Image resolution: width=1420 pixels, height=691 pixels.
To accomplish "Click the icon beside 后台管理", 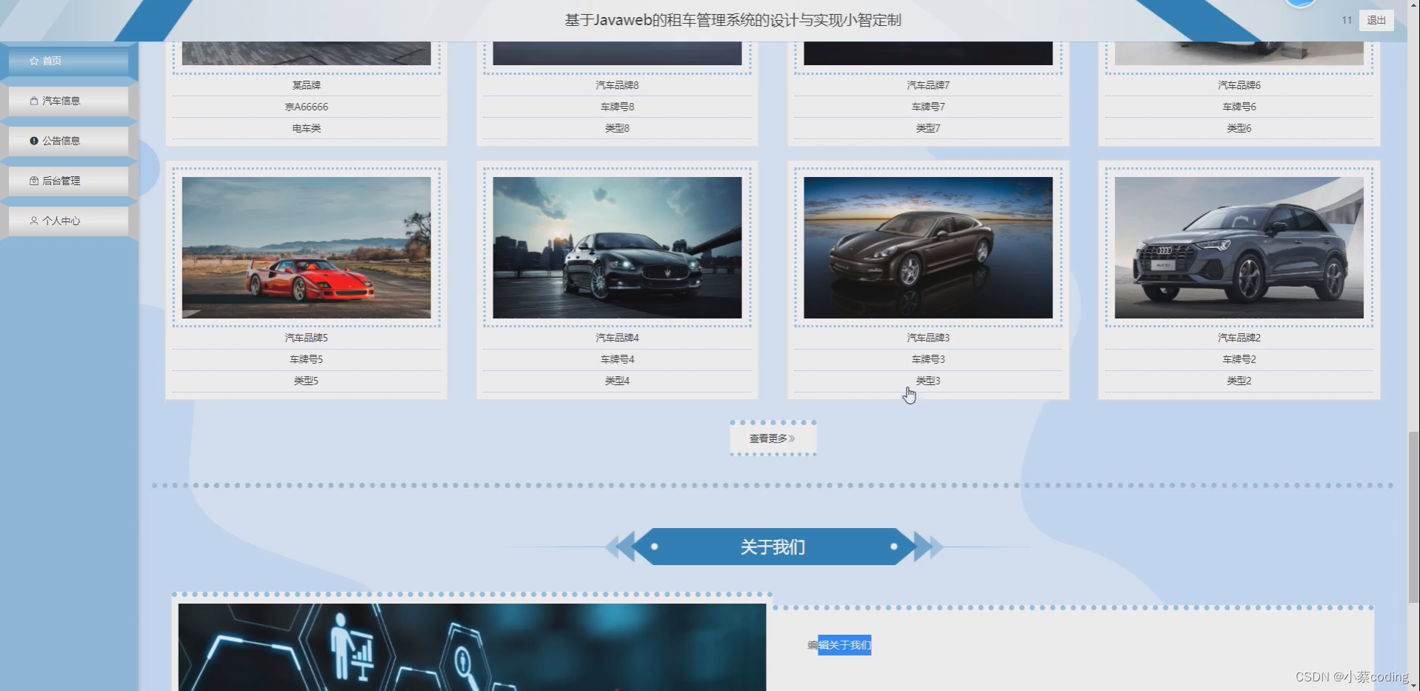I will click(x=34, y=181).
